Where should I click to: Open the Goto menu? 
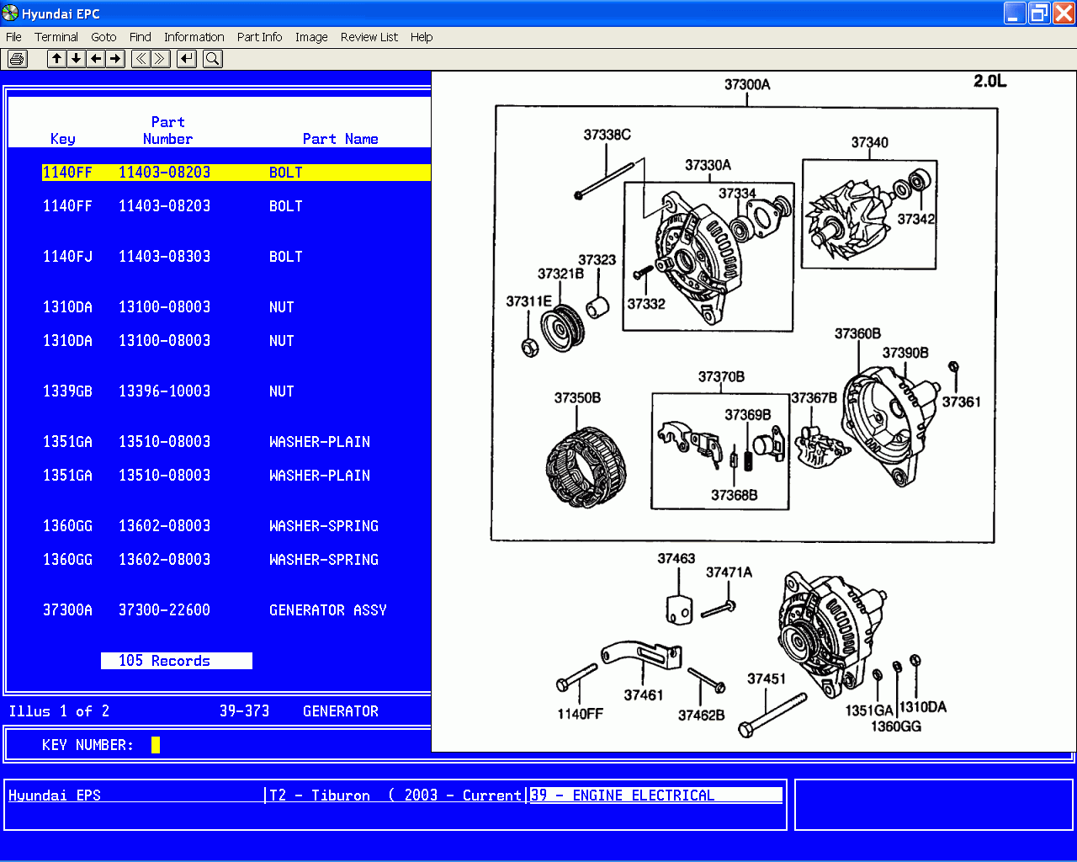(x=103, y=37)
